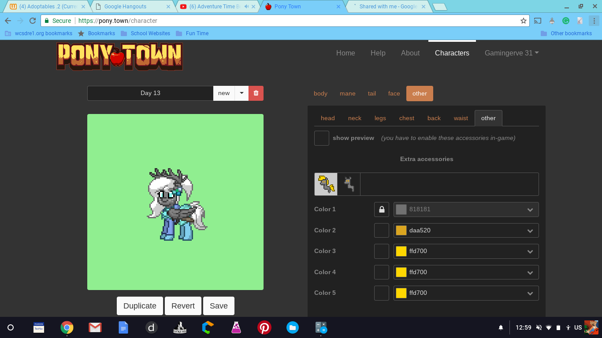Open the TestNav app from shelf
Screen dimensions: 602x338
[x=39, y=327]
